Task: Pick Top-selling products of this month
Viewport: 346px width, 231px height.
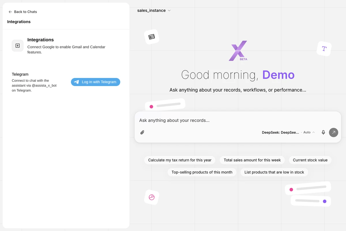Action: click(202, 172)
